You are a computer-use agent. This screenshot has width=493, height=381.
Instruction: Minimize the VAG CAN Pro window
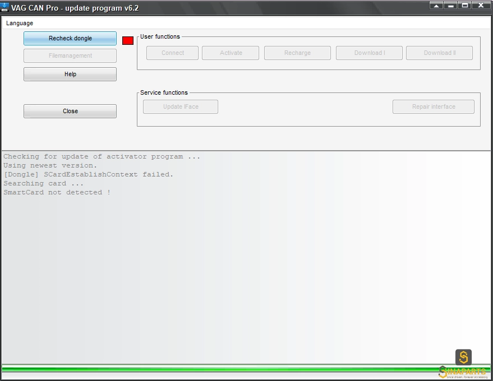450,6
